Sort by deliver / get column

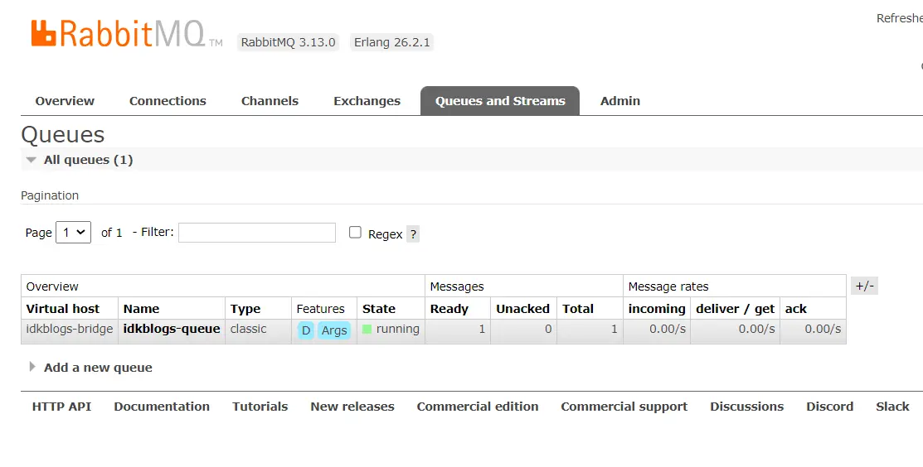point(736,309)
